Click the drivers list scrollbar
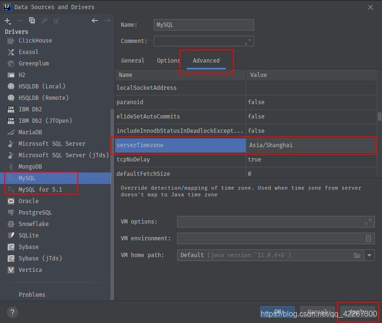The width and height of the screenshot is (382, 323). pos(112,205)
